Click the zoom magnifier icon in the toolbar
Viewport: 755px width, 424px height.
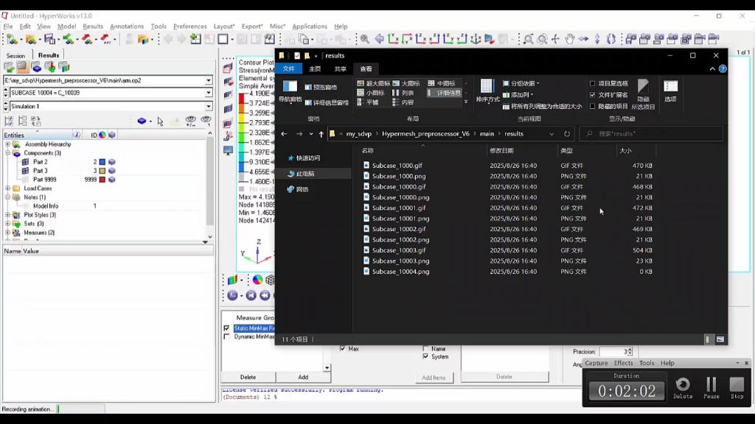(x=364, y=39)
